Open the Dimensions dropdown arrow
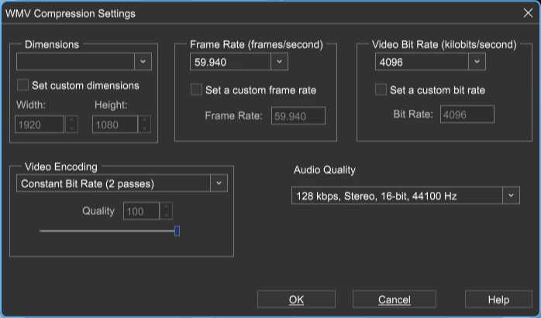Viewport: 541px width, 318px height. coord(143,62)
